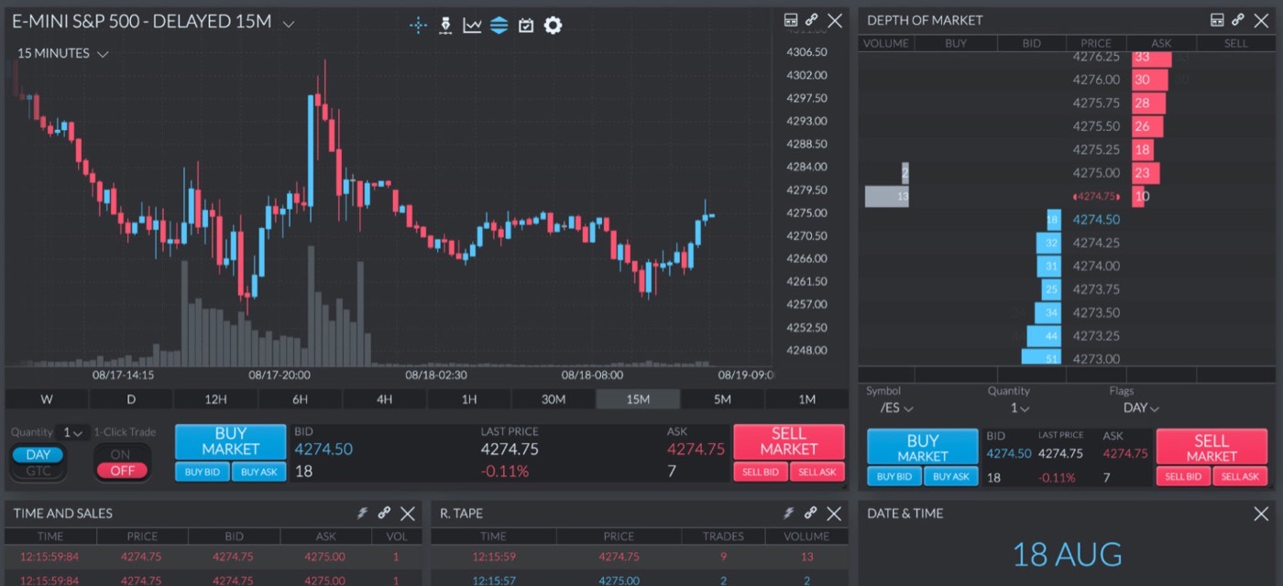The height and width of the screenshot is (586, 1283).
Task: Turn 1-Click Trade OFF
Action: (122, 471)
